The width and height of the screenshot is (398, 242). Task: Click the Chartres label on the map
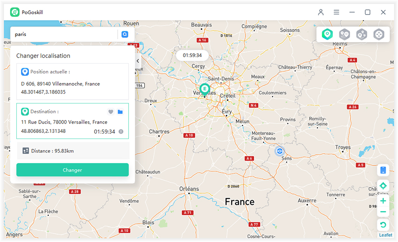[x=159, y=132]
